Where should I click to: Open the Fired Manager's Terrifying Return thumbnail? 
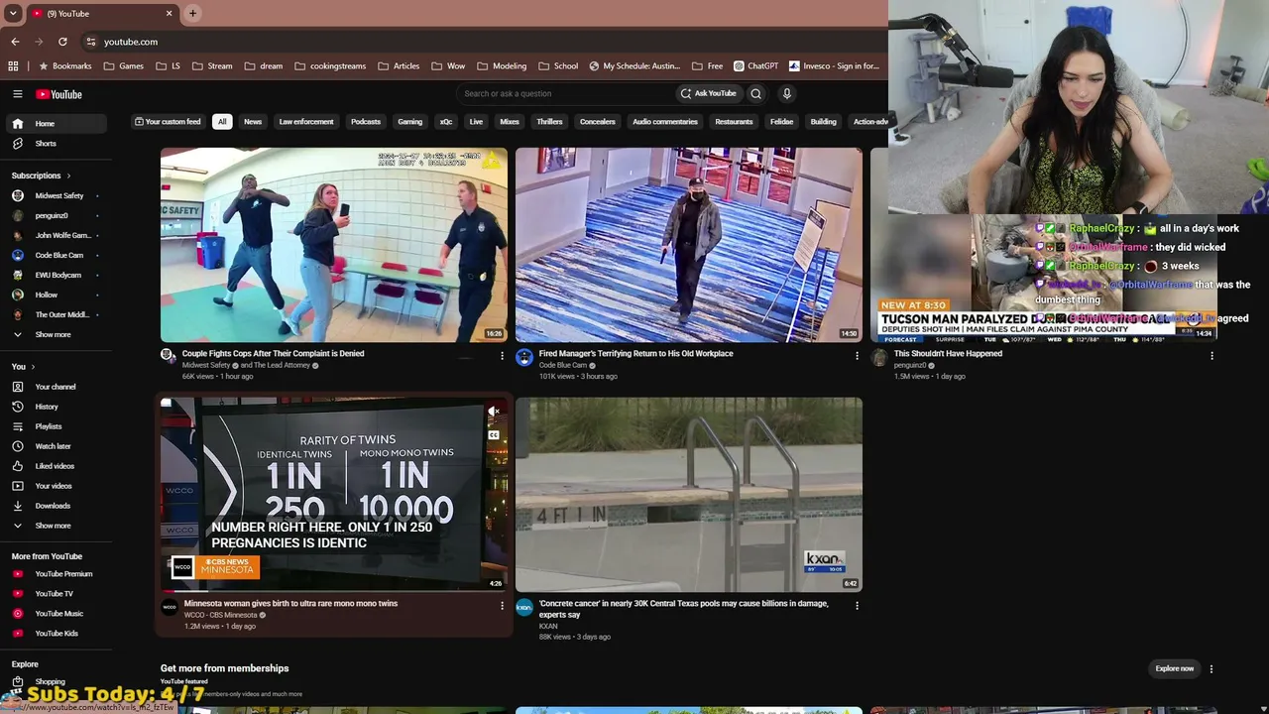[x=689, y=245]
